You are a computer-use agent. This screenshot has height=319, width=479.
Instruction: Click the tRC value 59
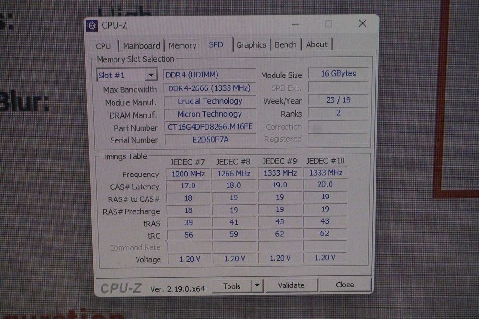tap(234, 234)
